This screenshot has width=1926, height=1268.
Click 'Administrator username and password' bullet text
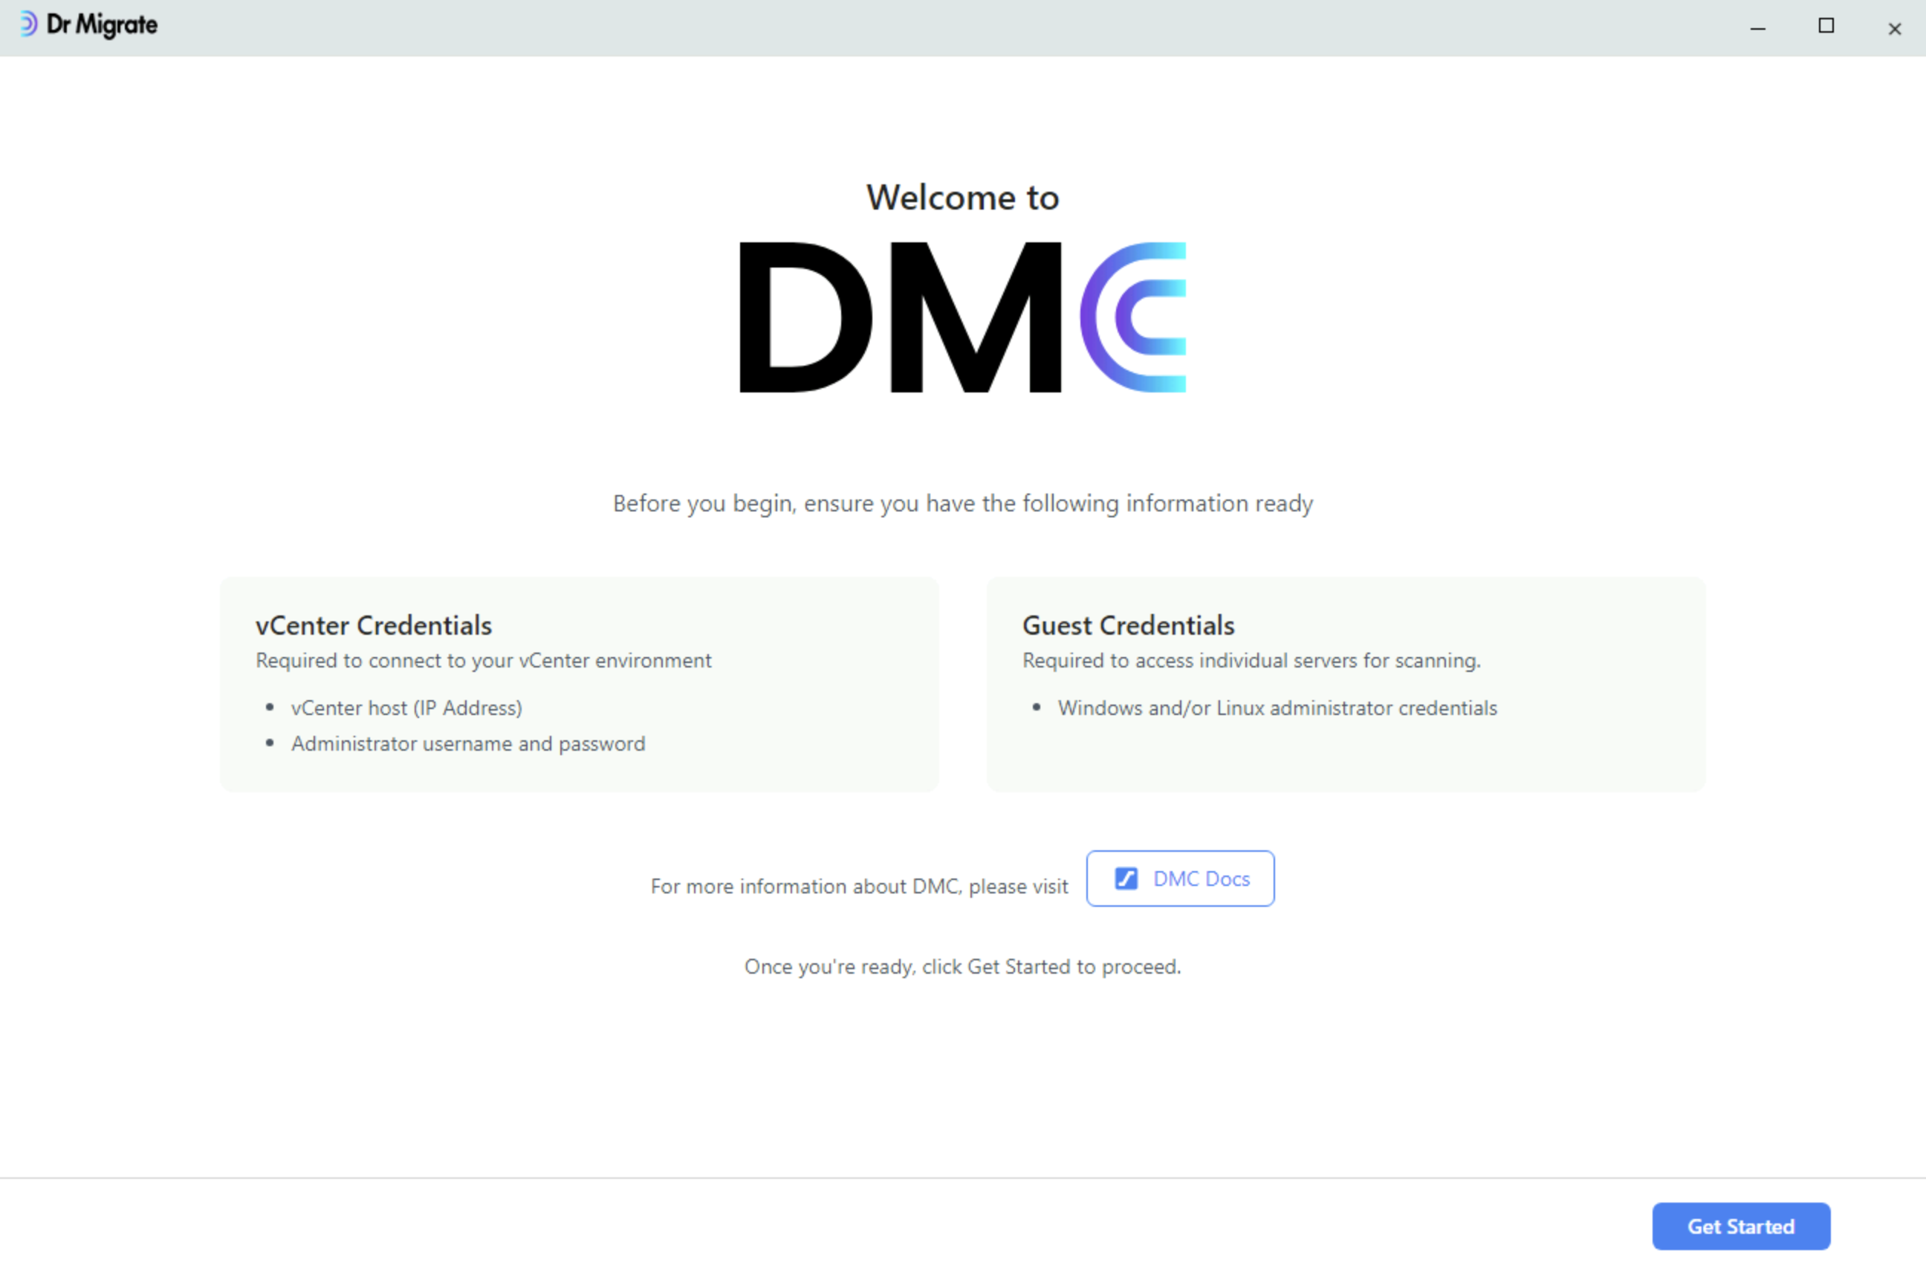(x=469, y=743)
